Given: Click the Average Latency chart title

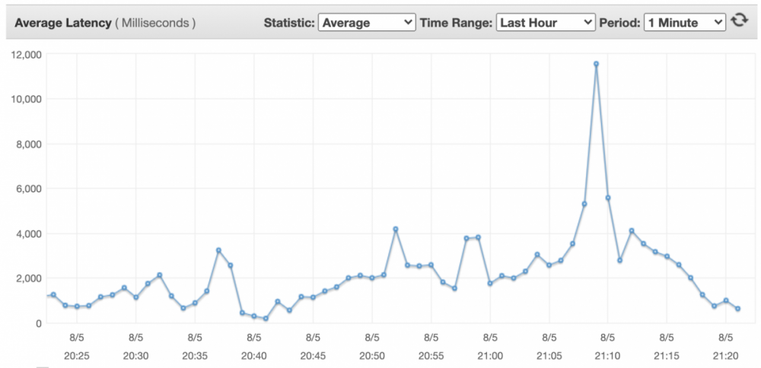Looking at the screenshot, I should click(62, 23).
